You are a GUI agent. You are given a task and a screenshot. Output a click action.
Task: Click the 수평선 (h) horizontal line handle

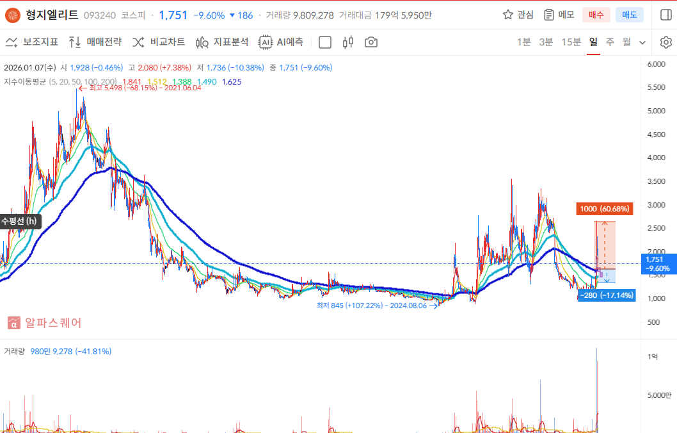tap(20, 221)
